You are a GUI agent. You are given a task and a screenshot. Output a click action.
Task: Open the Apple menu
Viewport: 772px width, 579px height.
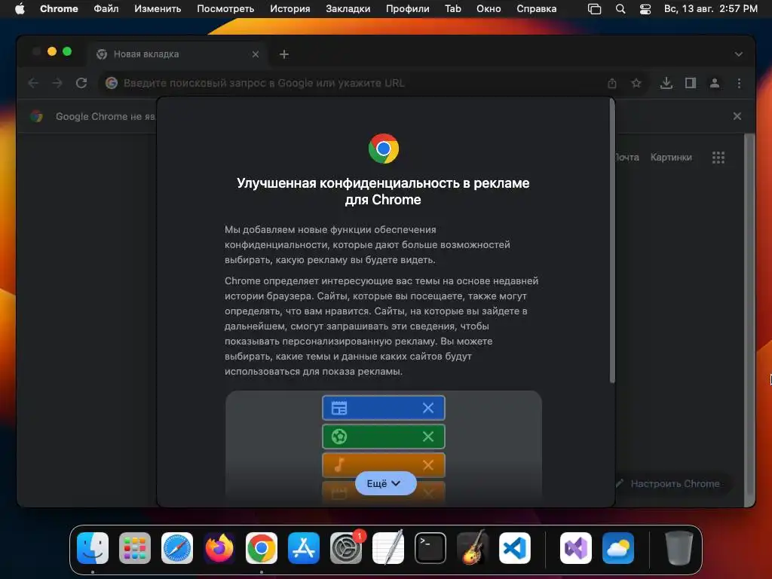pyautogui.click(x=20, y=9)
